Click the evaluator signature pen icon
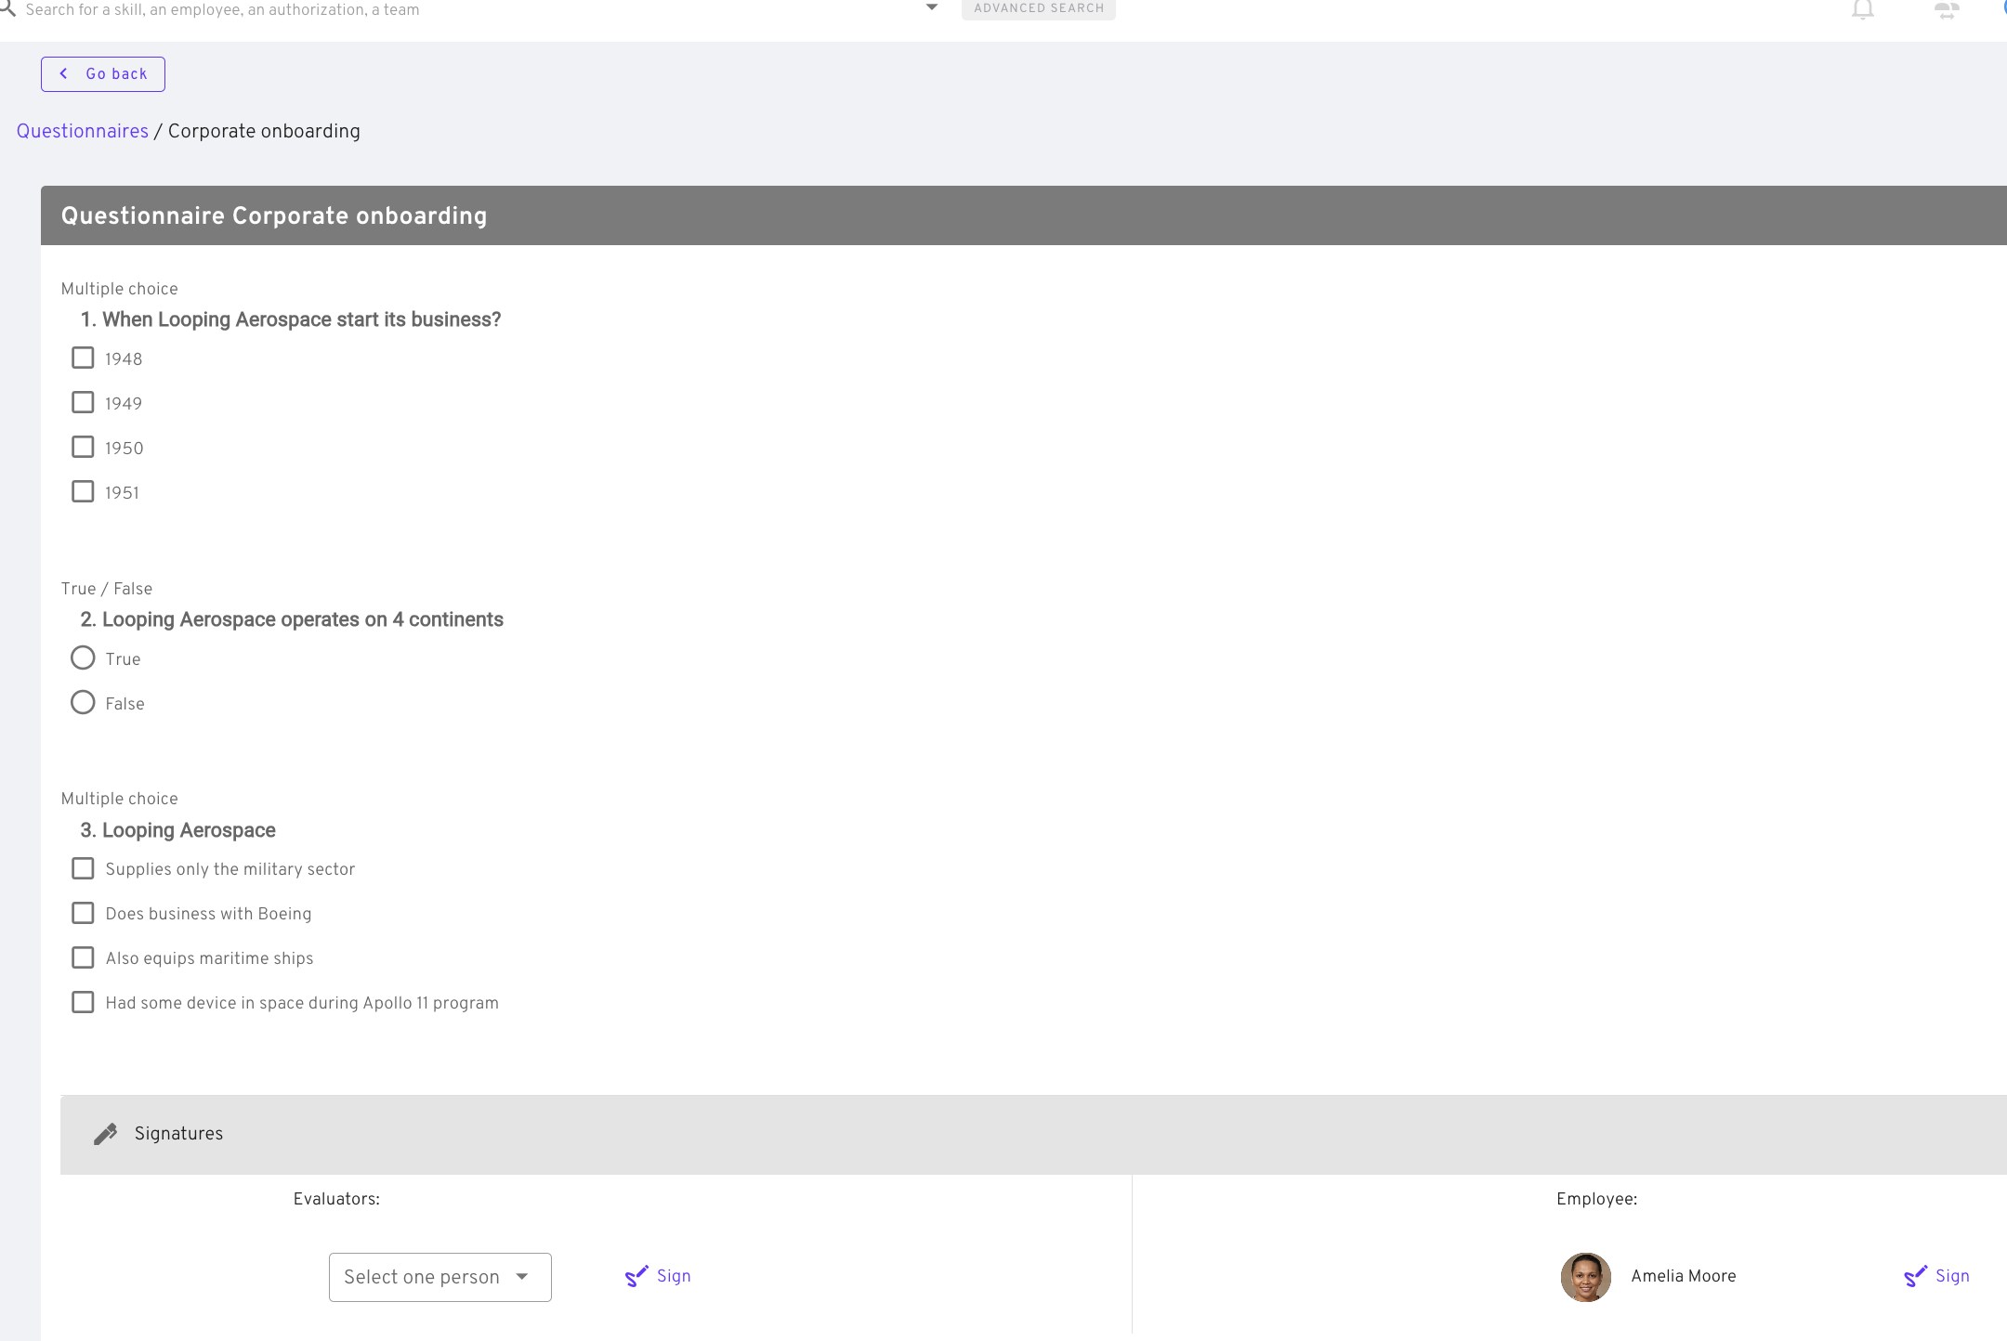2007x1341 pixels. tap(636, 1277)
